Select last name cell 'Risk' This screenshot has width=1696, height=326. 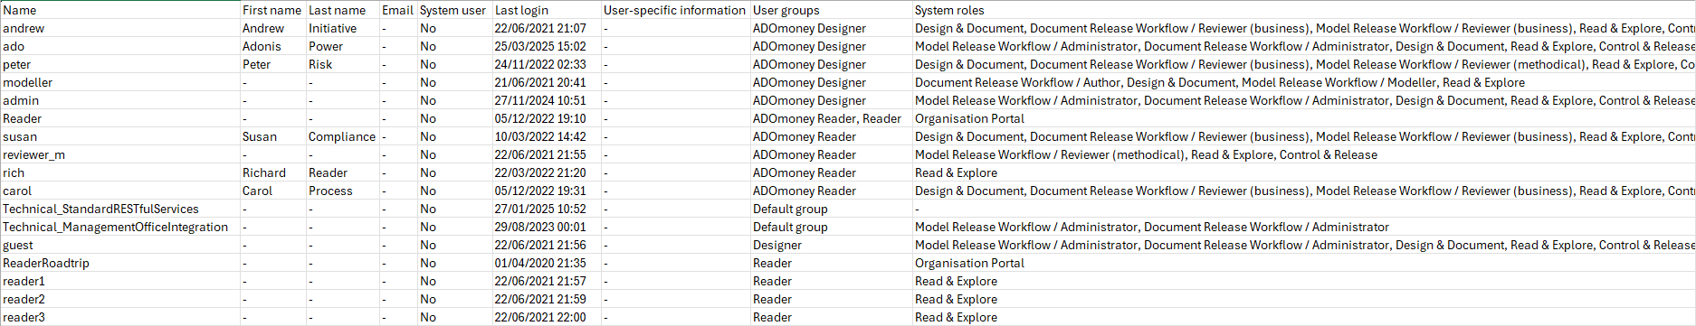[343, 64]
